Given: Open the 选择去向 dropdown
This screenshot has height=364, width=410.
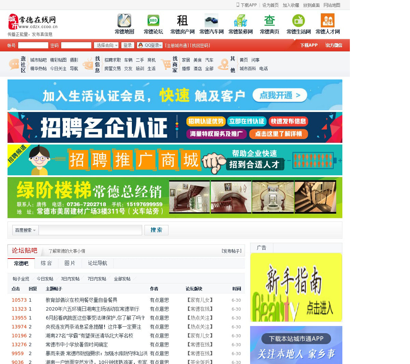Looking at the screenshot, I should (x=106, y=45).
